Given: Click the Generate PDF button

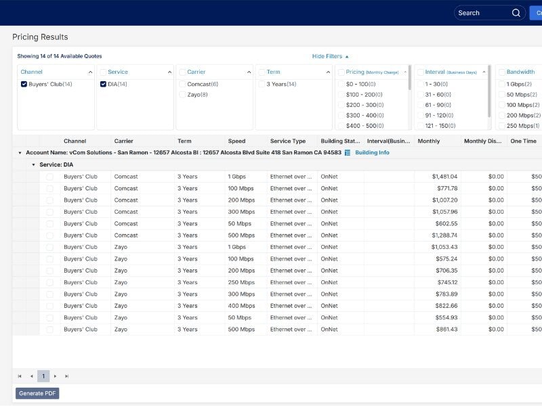Looking at the screenshot, I should (37, 393).
